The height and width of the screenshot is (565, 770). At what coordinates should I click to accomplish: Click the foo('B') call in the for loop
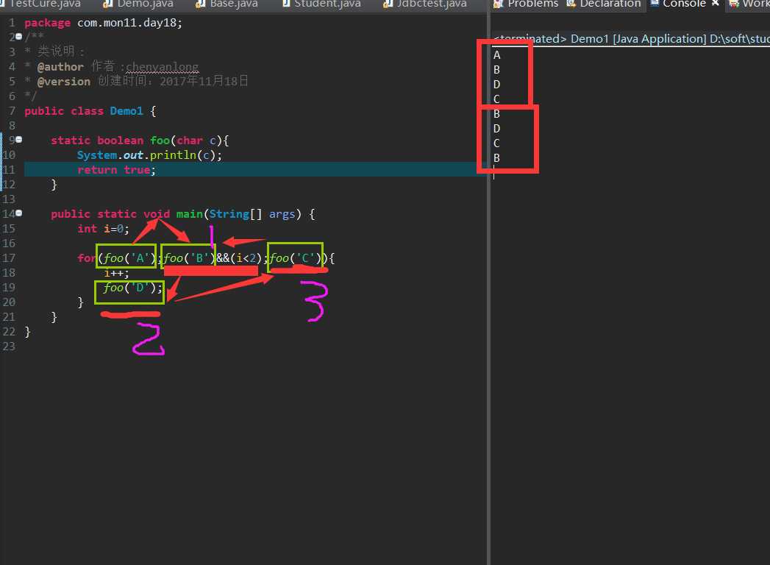(x=189, y=258)
